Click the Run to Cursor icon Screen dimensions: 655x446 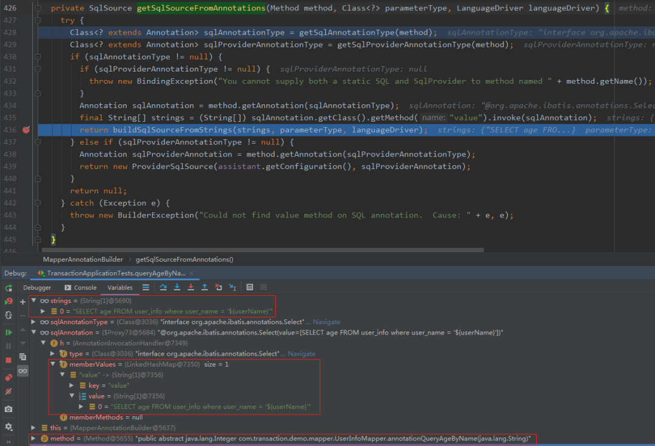(233, 287)
